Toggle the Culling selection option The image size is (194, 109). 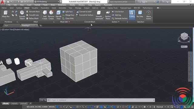click(x=132, y=15)
